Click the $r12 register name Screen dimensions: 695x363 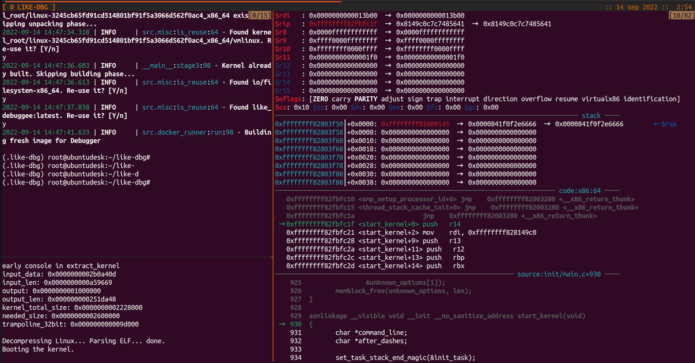[x=283, y=66]
